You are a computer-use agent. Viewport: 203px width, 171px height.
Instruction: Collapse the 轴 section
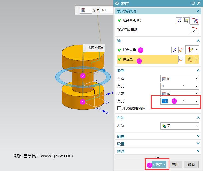198,41
